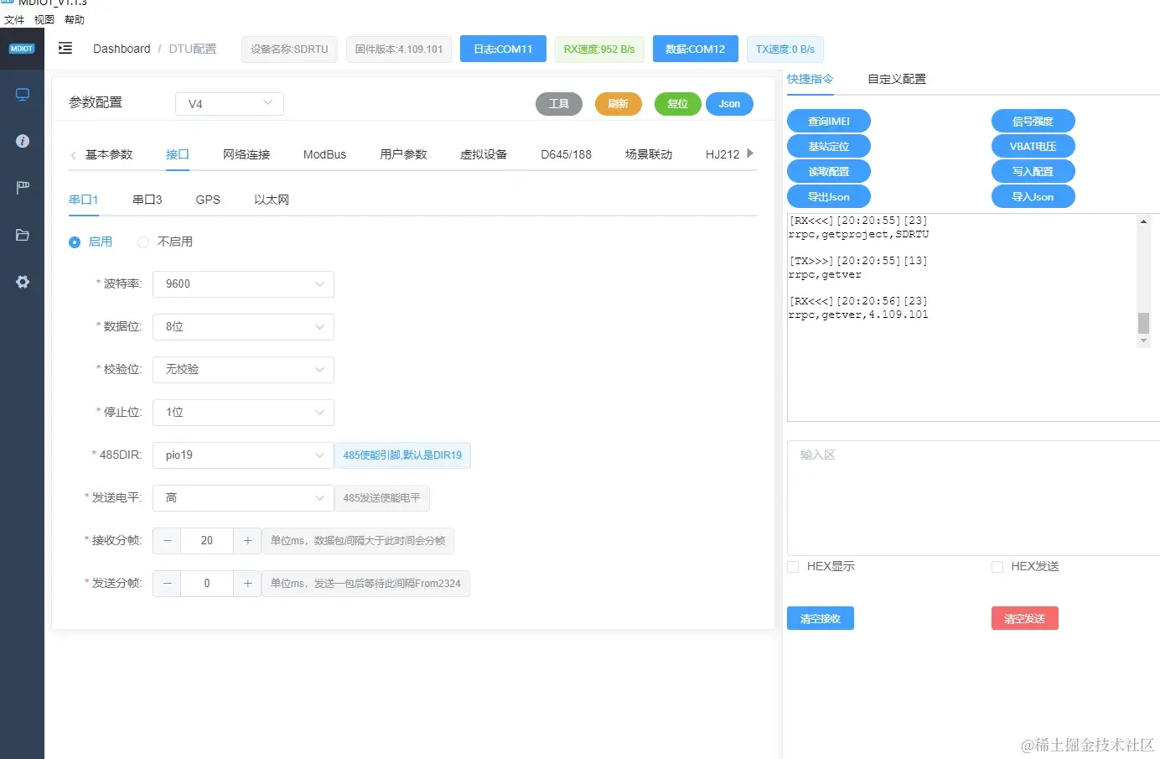Click the 导入Json button

coord(1033,197)
